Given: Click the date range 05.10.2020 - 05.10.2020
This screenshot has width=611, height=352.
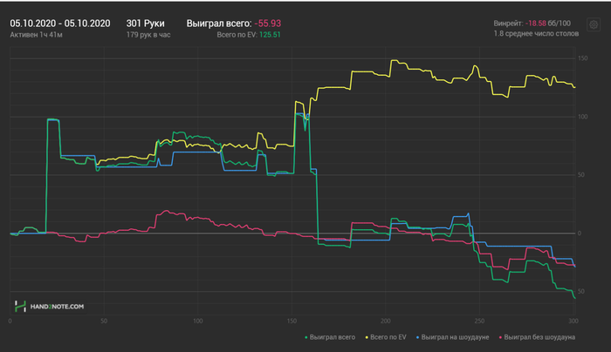Looking at the screenshot, I should 60,24.
